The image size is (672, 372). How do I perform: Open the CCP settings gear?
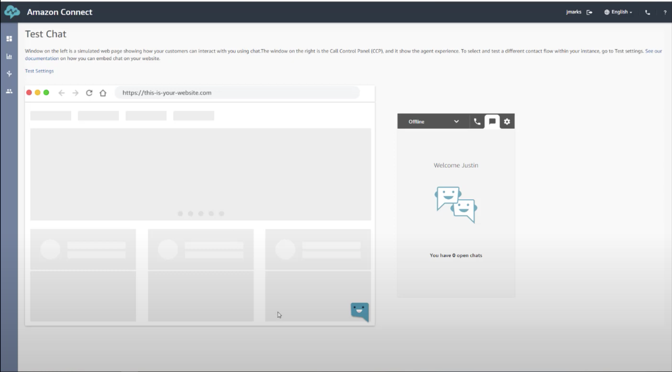(x=507, y=121)
